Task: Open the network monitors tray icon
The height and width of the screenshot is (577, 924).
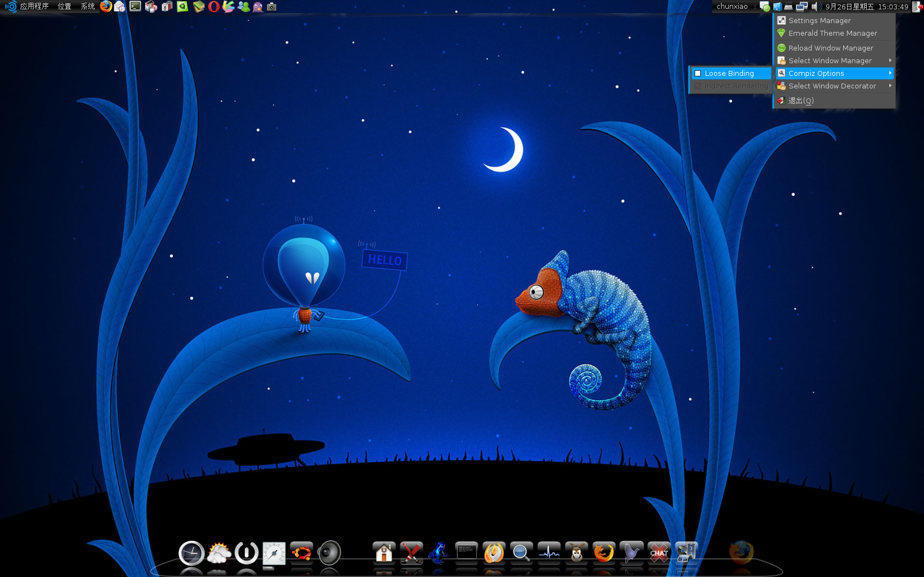Action: (802, 7)
